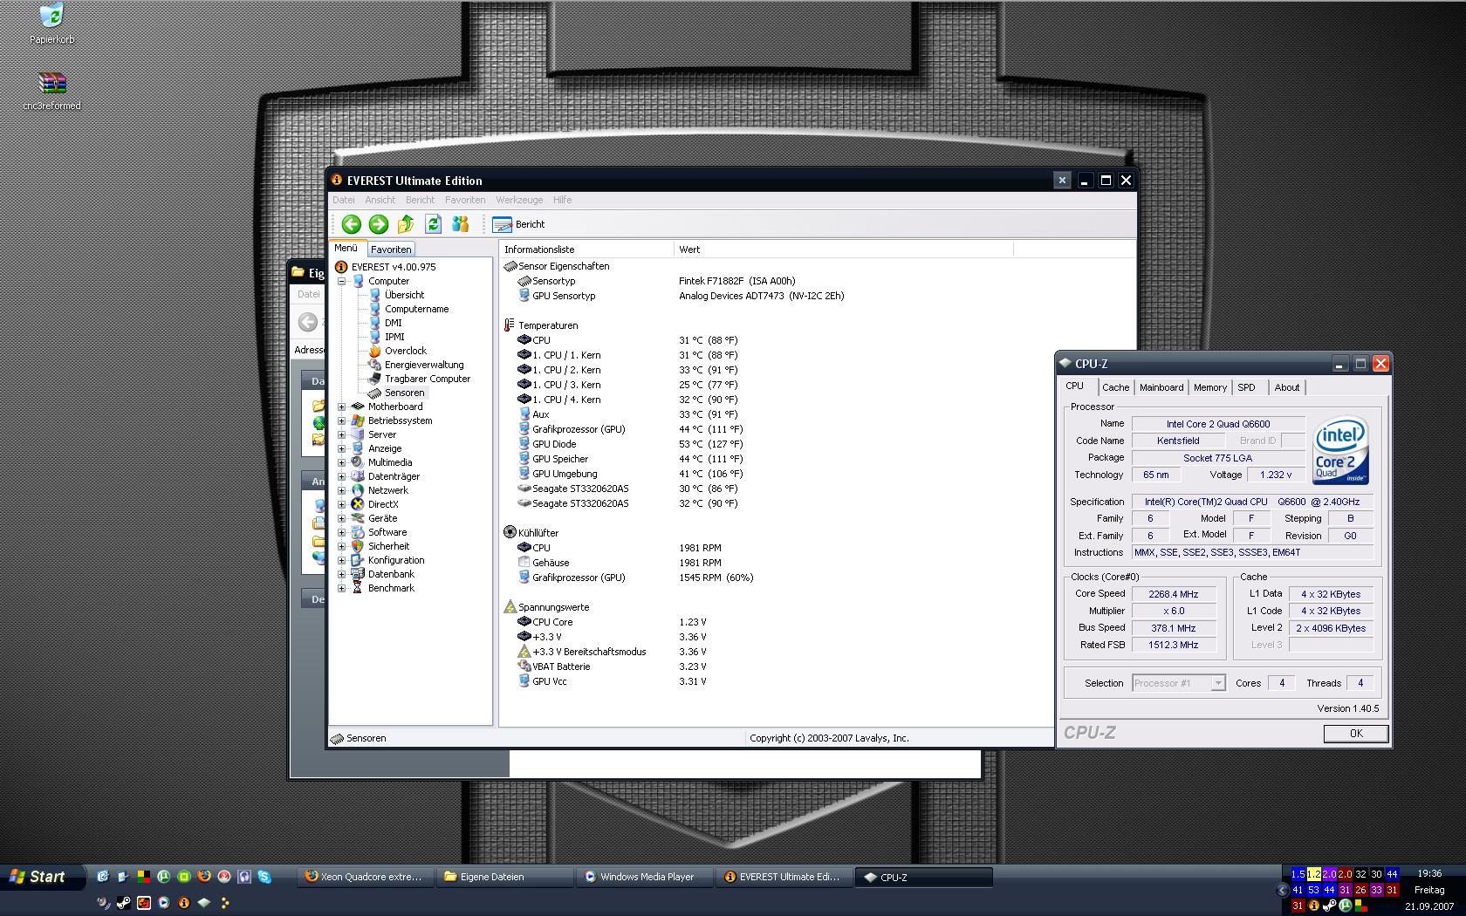This screenshot has height=916, width=1466.
Task: Click the Kühllüfter fan icon
Action: (x=510, y=532)
